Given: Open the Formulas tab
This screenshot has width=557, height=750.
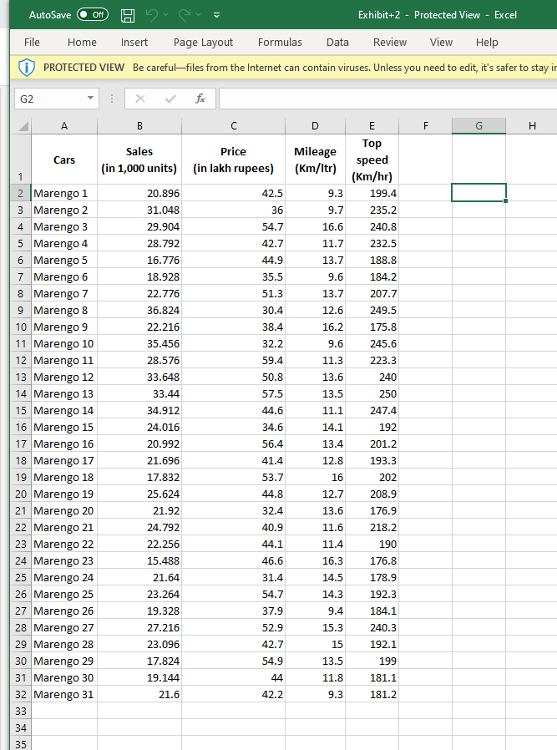Looking at the screenshot, I should pyautogui.click(x=280, y=42).
